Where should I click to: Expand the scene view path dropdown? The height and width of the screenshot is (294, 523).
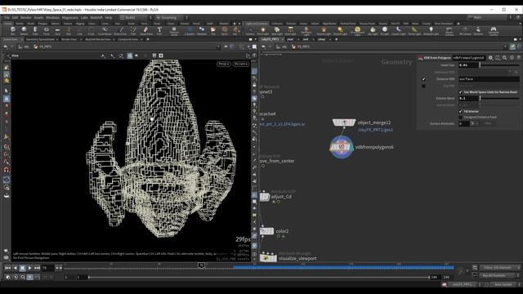click(218, 47)
